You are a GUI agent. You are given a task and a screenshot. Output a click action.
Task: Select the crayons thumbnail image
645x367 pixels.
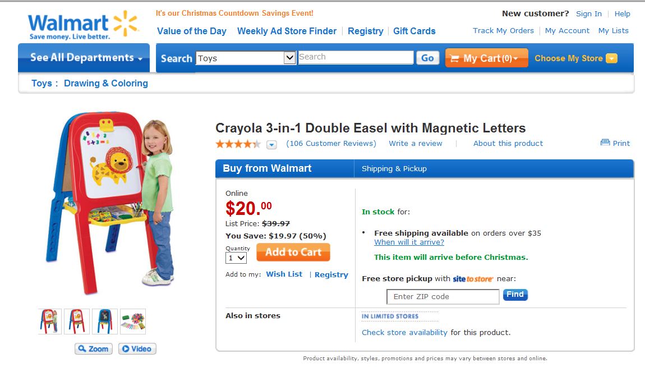click(x=133, y=321)
